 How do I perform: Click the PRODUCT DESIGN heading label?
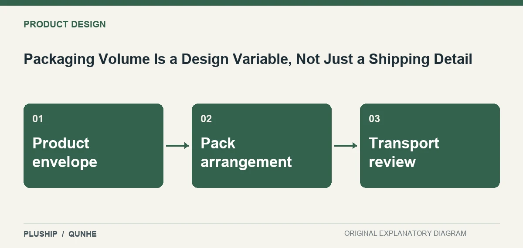point(65,24)
